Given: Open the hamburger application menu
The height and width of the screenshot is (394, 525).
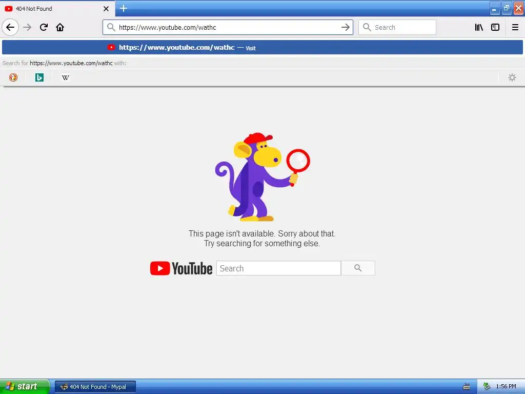Looking at the screenshot, I should coord(515,27).
